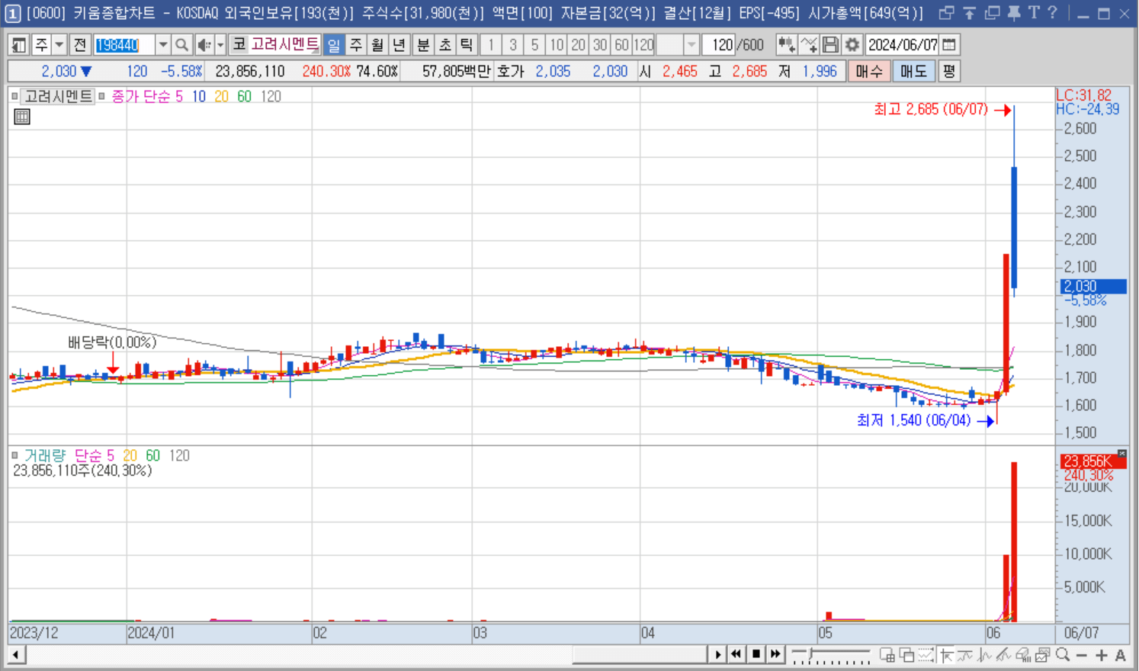
Task: Click the 호가 quote label
Action: pos(510,71)
